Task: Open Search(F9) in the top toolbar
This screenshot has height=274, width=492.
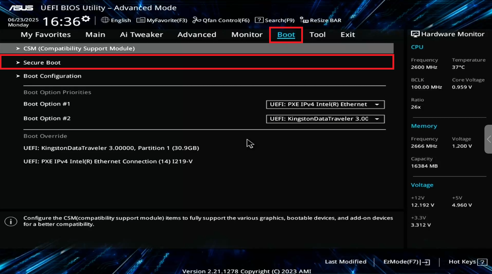Action: 275,20
